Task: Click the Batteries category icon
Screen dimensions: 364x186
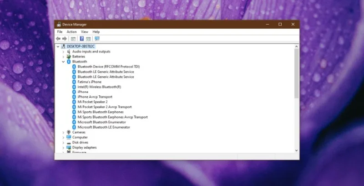Action: (x=69, y=57)
